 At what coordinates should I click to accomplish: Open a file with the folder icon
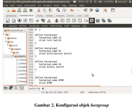13,10
